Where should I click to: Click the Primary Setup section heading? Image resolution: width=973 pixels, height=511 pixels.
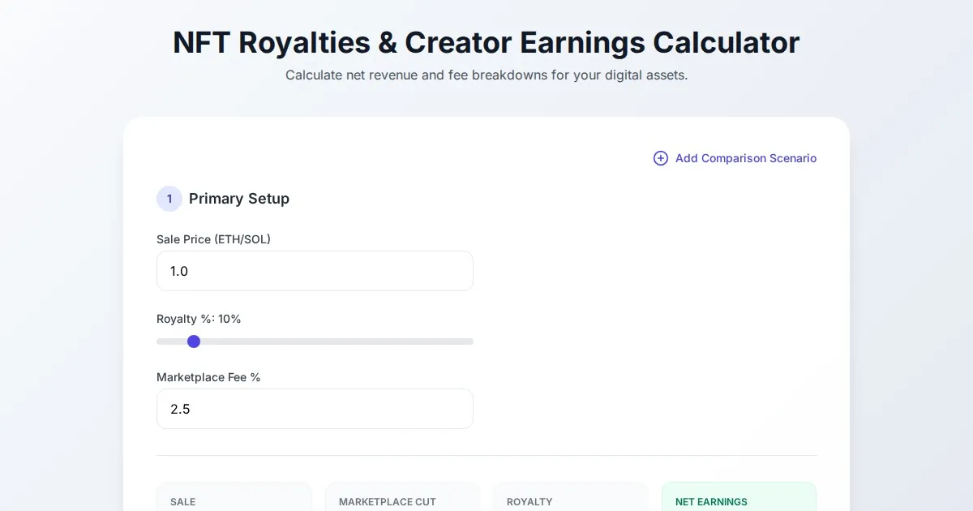pos(239,199)
